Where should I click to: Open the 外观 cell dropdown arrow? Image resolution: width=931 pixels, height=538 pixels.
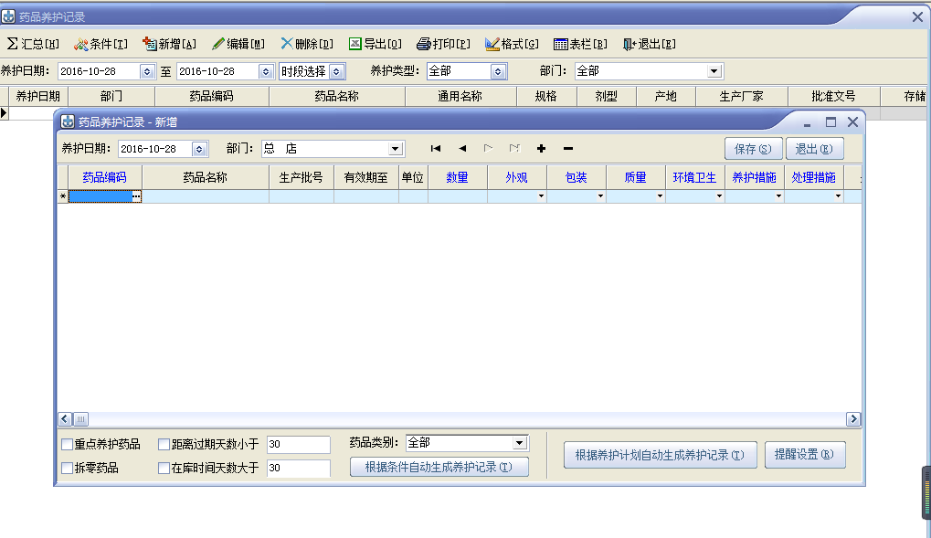541,196
